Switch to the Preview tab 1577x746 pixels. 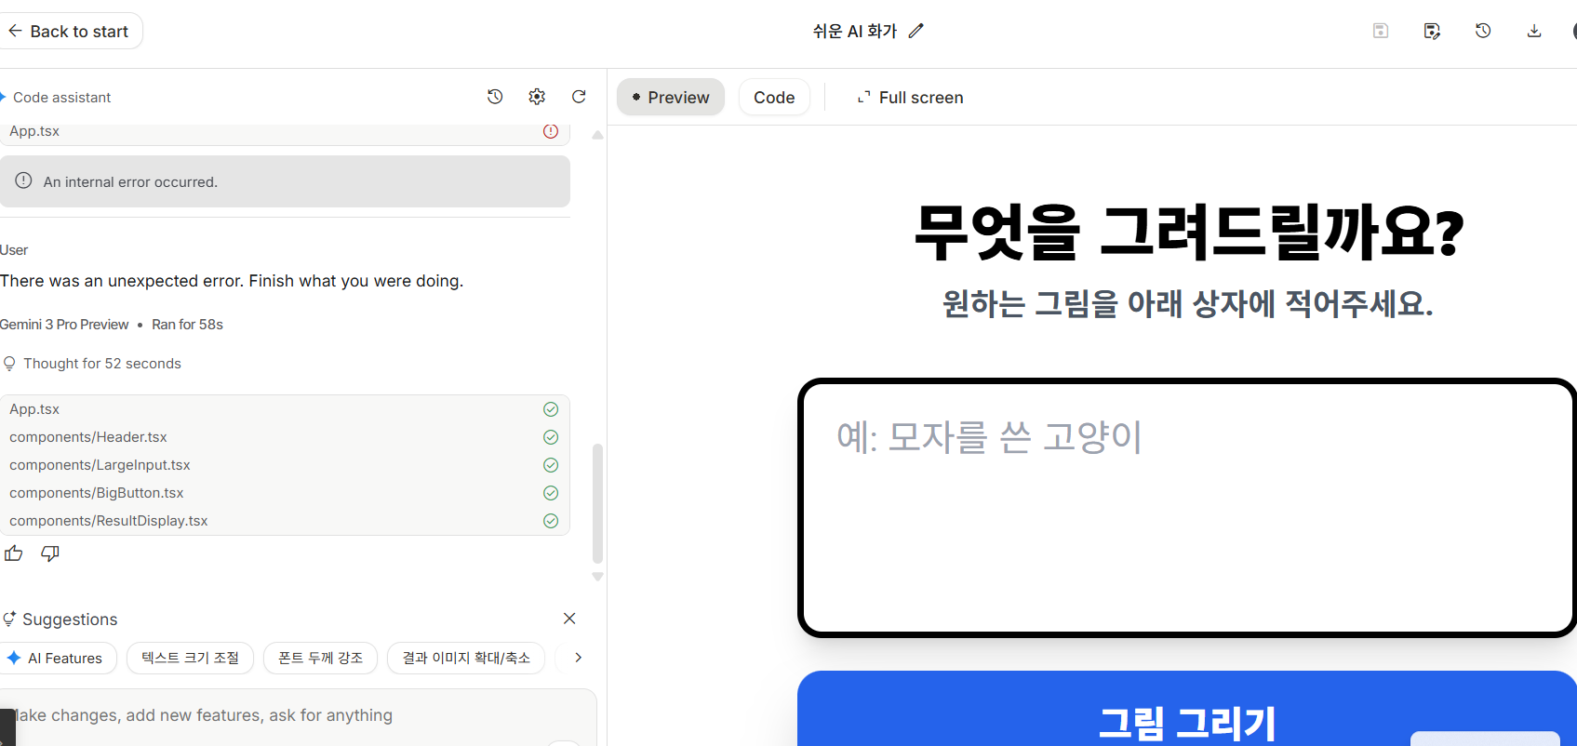click(x=670, y=98)
